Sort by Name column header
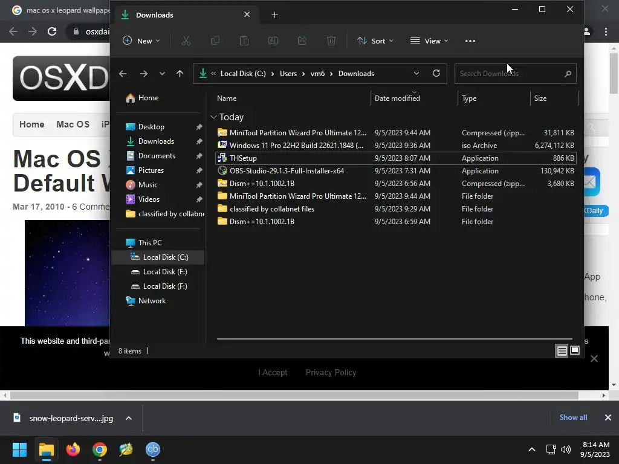Screen dimensions: 619x464 [x=227, y=98]
